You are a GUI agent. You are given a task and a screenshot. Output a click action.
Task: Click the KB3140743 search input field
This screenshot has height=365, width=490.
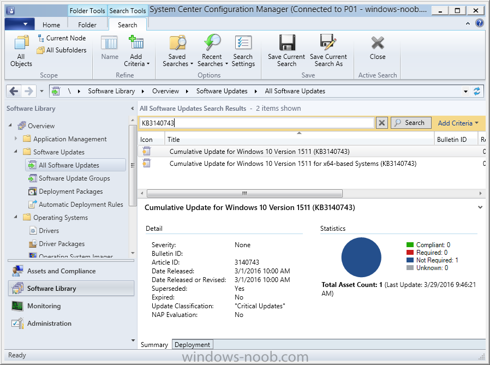(x=256, y=123)
